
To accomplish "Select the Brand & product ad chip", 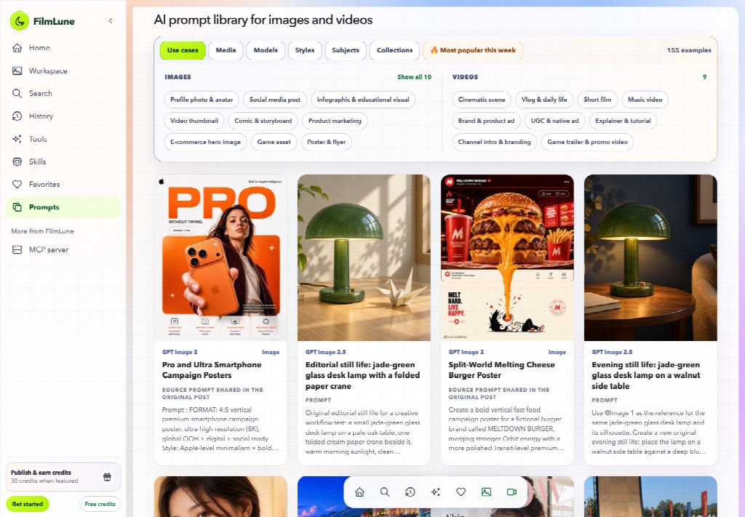I will (x=486, y=121).
